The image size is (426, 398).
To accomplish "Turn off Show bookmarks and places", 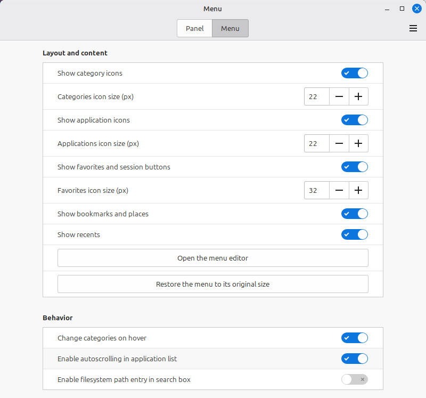I will (x=355, y=214).
